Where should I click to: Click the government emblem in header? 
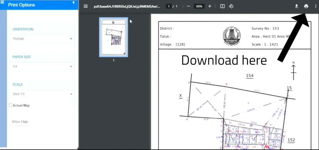point(231,36)
